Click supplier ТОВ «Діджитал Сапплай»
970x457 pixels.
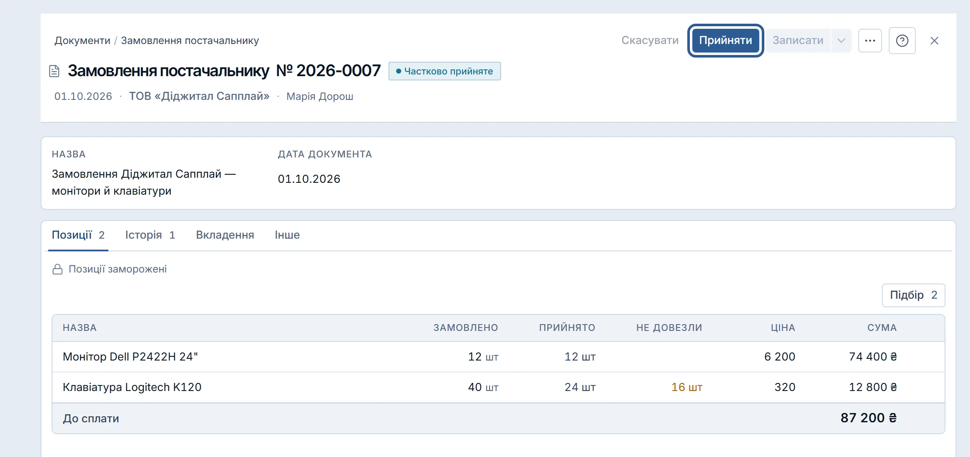click(199, 96)
